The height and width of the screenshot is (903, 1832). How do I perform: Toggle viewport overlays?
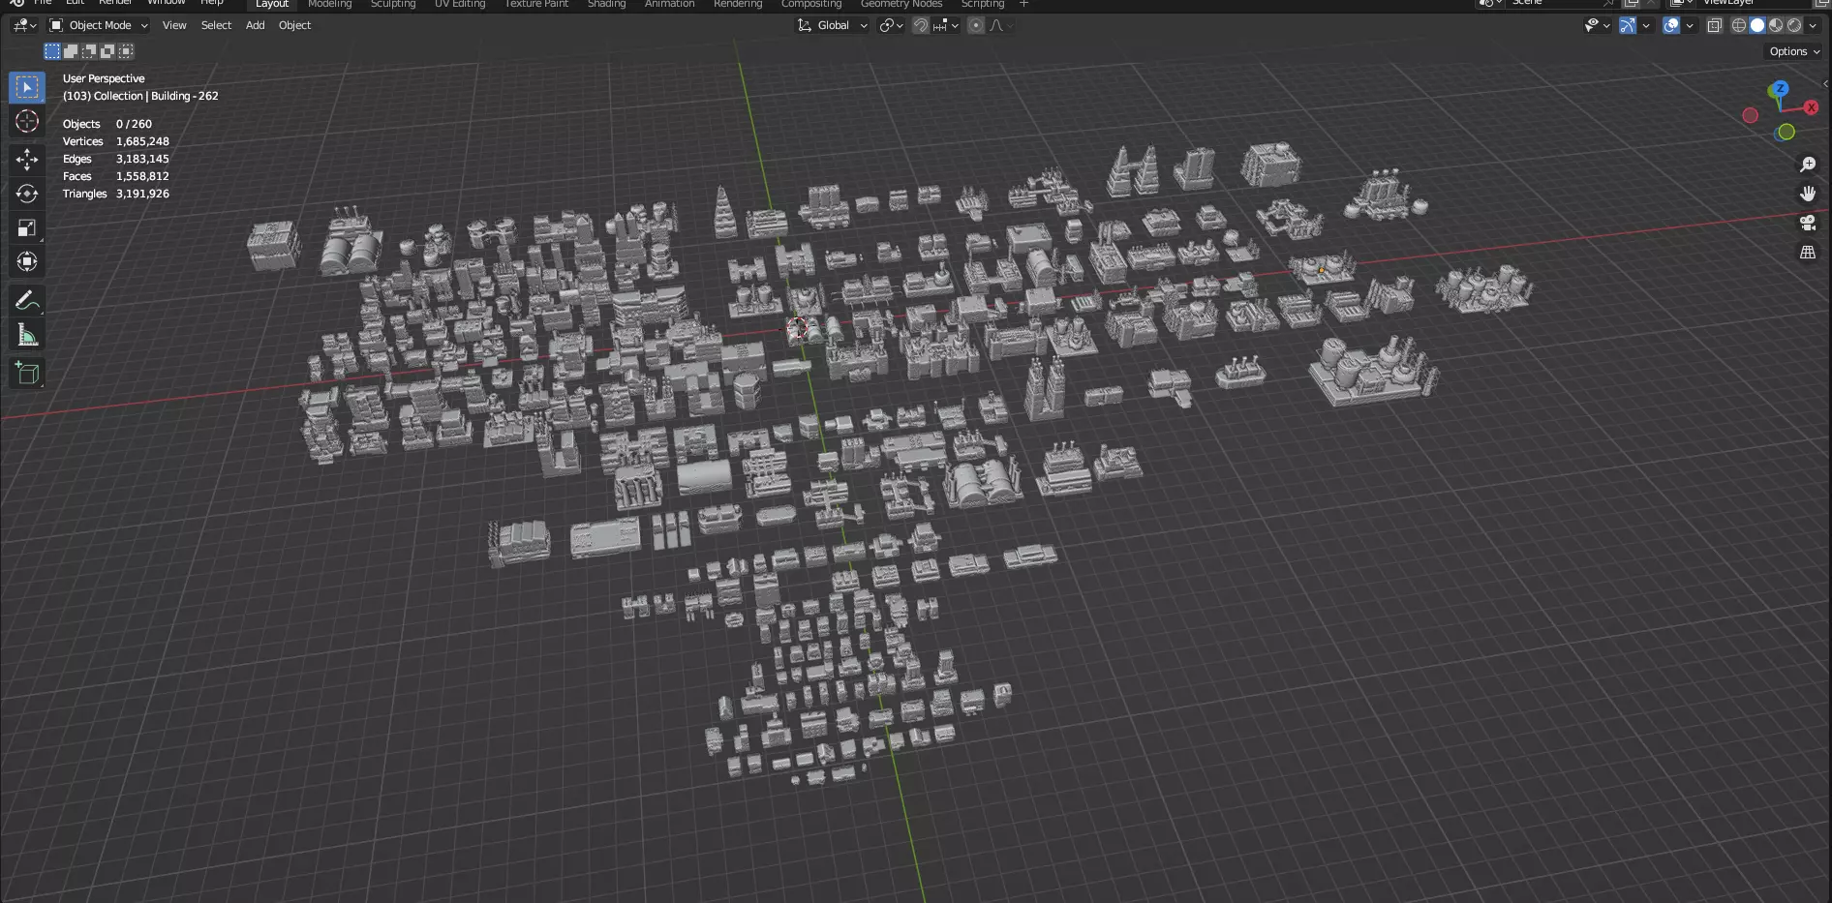click(x=1671, y=25)
